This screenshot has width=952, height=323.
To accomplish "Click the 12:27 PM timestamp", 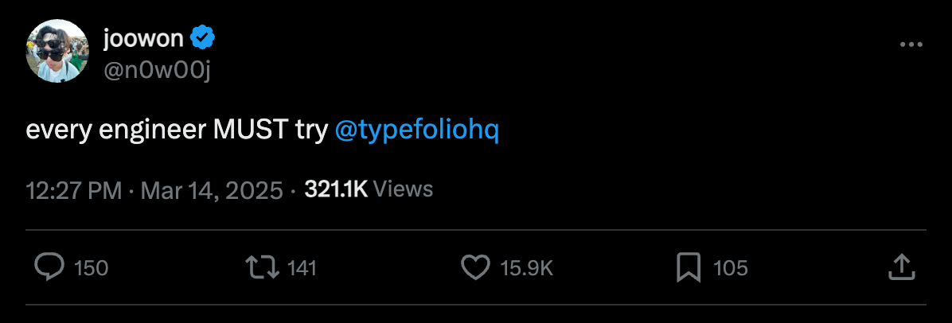I will tap(74, 190).
